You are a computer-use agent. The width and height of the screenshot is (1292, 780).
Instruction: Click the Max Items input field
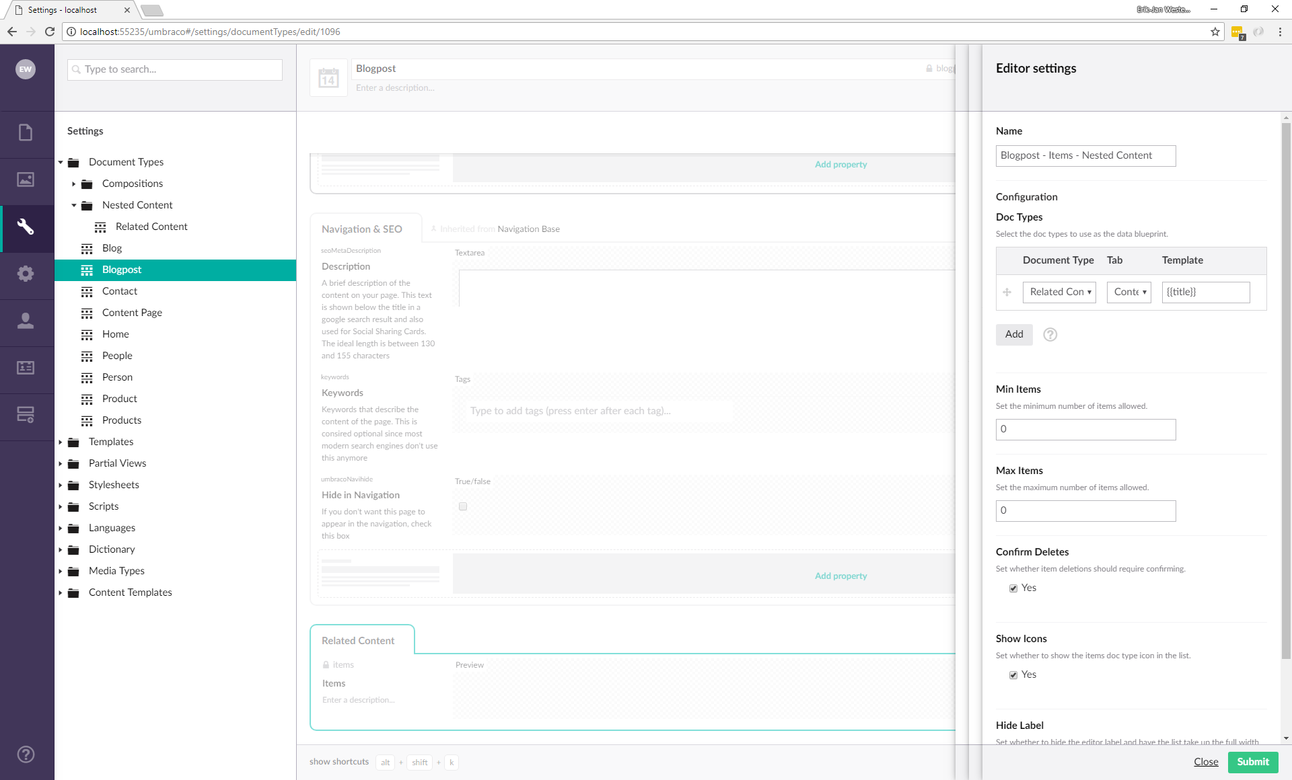(1085, 511)
